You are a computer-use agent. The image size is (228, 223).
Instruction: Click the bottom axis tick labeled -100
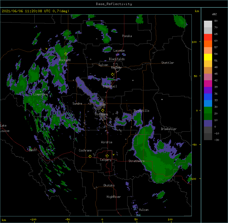pos(33,219)
